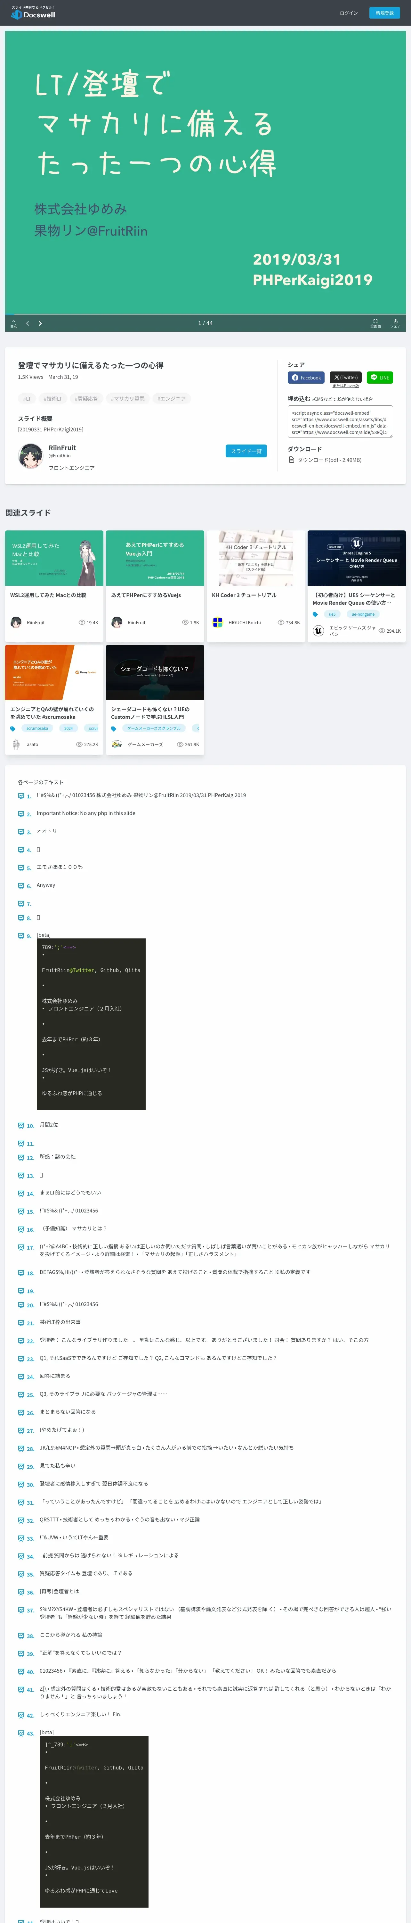Click the Docswell logo
411x1923 pixels.
[33, 13]
